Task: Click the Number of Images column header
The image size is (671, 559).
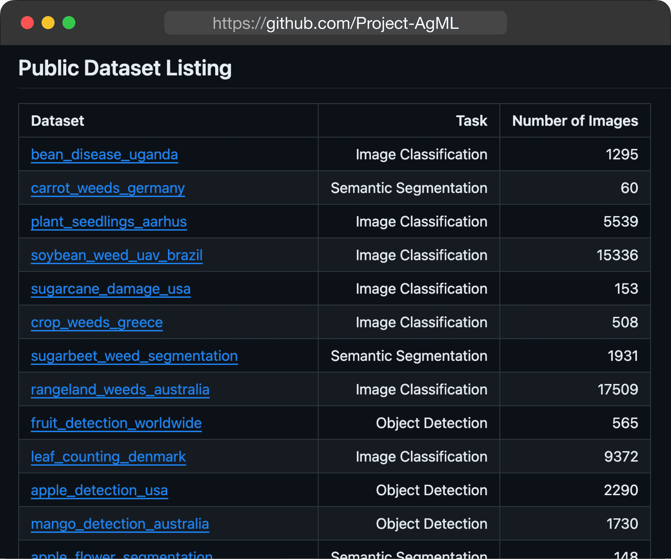Action: click(x=575, y=121)
